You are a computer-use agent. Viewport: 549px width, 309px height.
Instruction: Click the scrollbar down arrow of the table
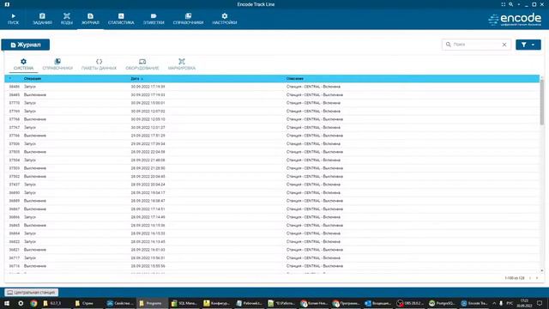pos(542,271)
